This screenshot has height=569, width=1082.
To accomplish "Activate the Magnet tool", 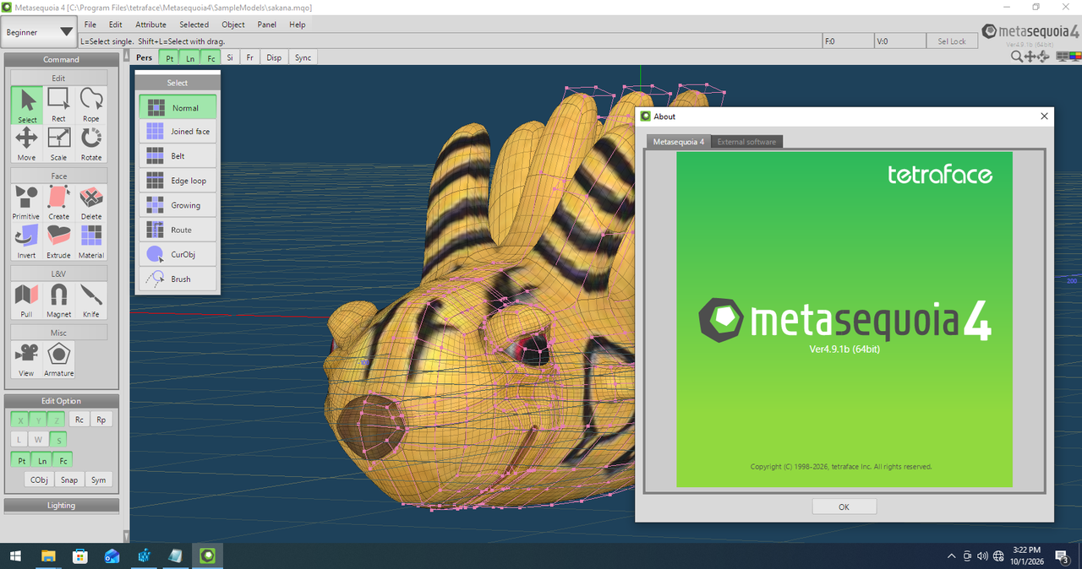I will pyautogui.click(x=59, y=301).
